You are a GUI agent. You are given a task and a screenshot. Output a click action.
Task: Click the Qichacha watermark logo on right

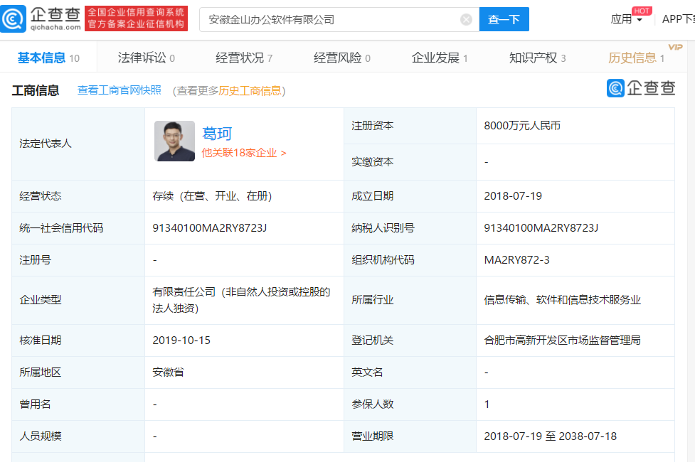(x=641, y=88)
